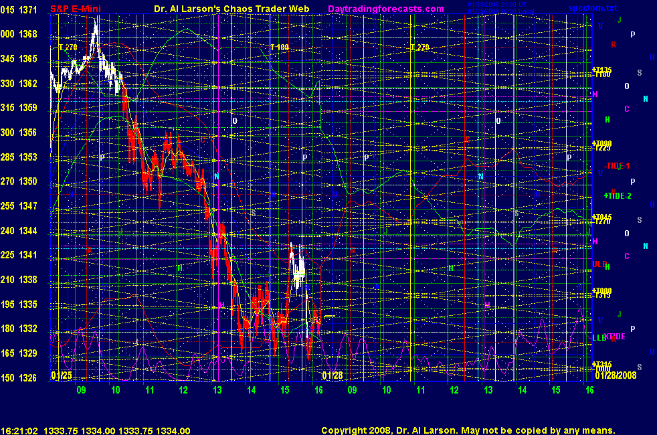
Task: Open the Daytradingforecasts.com label
Action: (x=386, y=9)
